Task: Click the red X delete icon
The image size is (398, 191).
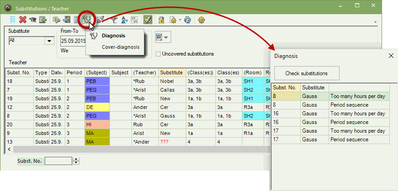Action: 23,20
